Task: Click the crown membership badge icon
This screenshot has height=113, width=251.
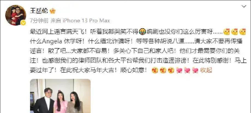Action: tap(52, 11)
